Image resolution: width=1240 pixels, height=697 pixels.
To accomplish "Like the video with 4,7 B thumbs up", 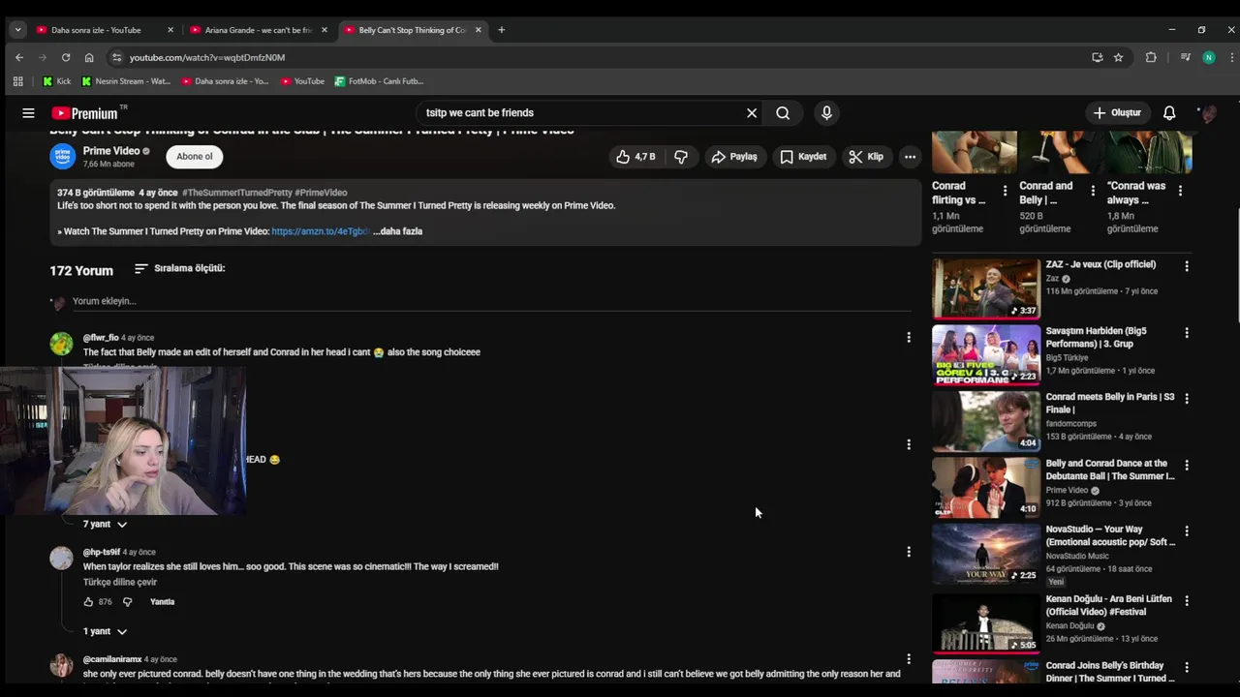I will coord(635,157).
